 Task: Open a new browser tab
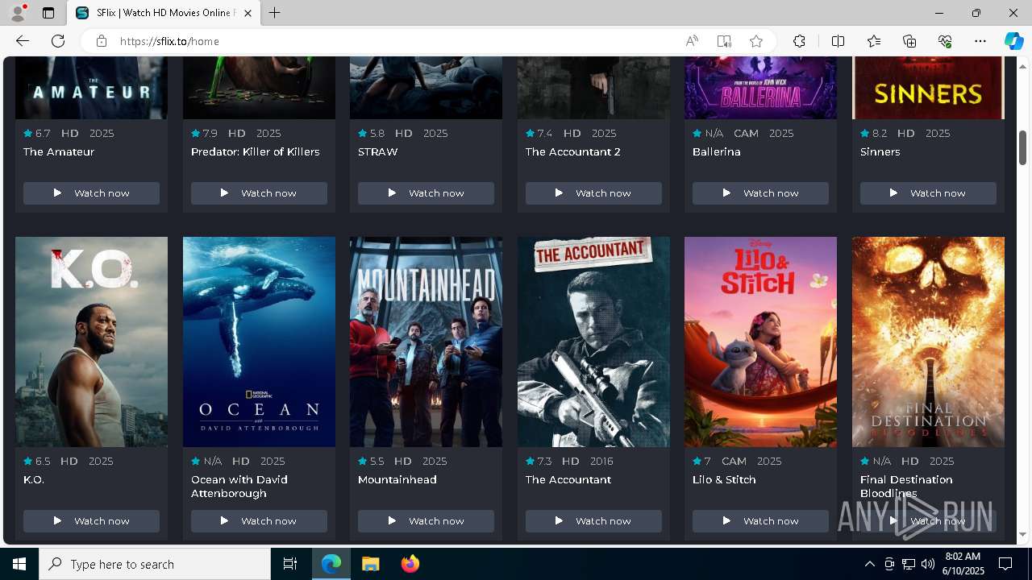[x=275, y=13]
